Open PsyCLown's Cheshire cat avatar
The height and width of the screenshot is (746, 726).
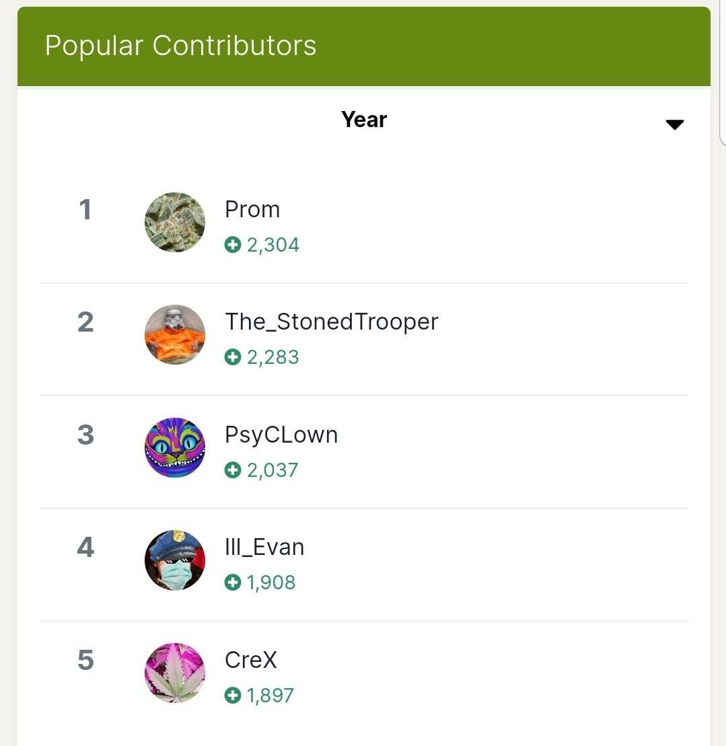tap(175, 447)
